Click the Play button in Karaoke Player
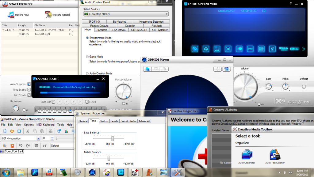 click(73, 102)
